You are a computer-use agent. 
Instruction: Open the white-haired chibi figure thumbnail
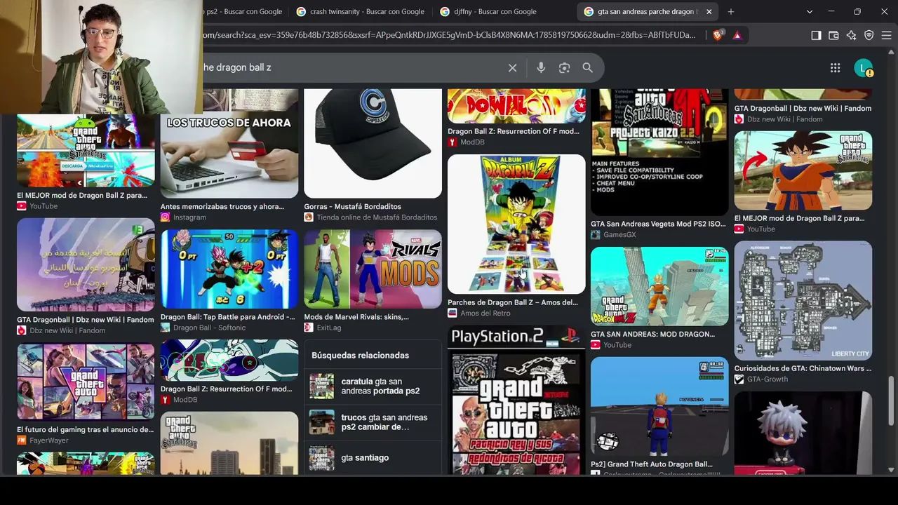coord(803,433)
